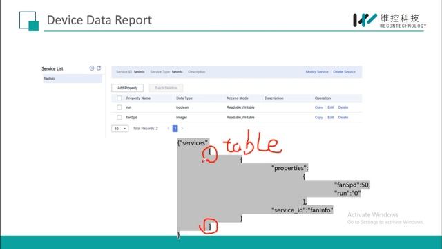This screenshot has width=442, height=249.
Task: Copy the fanSpd property
Action: click(318, 117)
